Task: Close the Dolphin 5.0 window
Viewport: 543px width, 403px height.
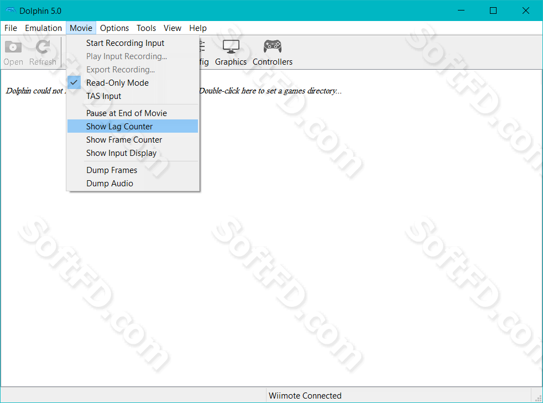Action: point(526,11)
